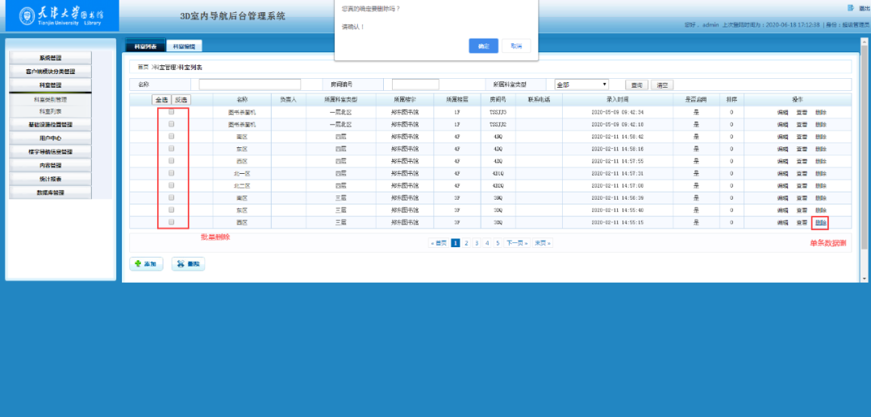Screen dimensions: 871x417
Task: Go to page 3 in pagination
Action: coord(477,242)
